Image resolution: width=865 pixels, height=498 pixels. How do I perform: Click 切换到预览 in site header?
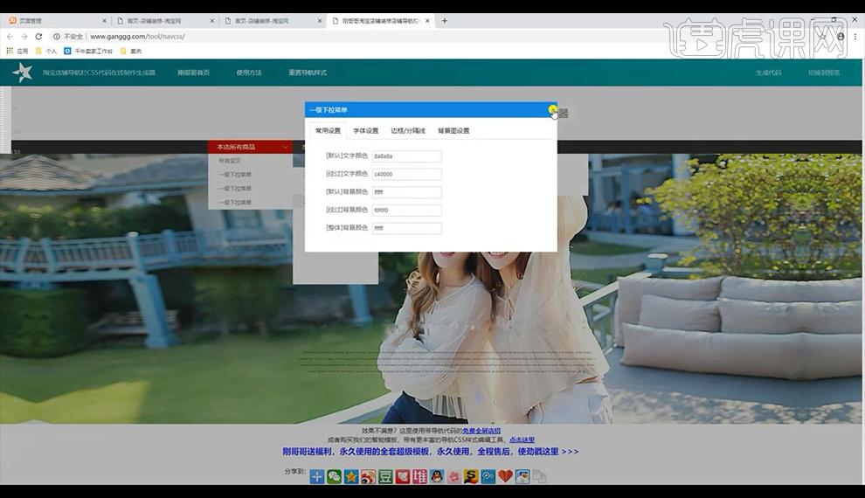[824, 73]
